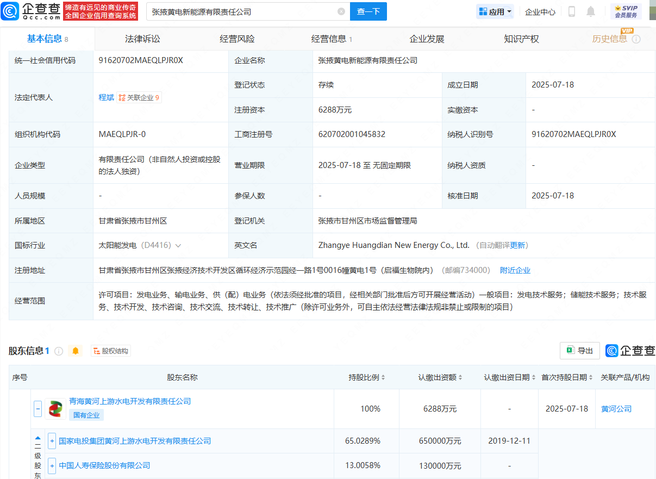Switch to 经营风险 tab

pyautogui.click(x=237, y=39)
